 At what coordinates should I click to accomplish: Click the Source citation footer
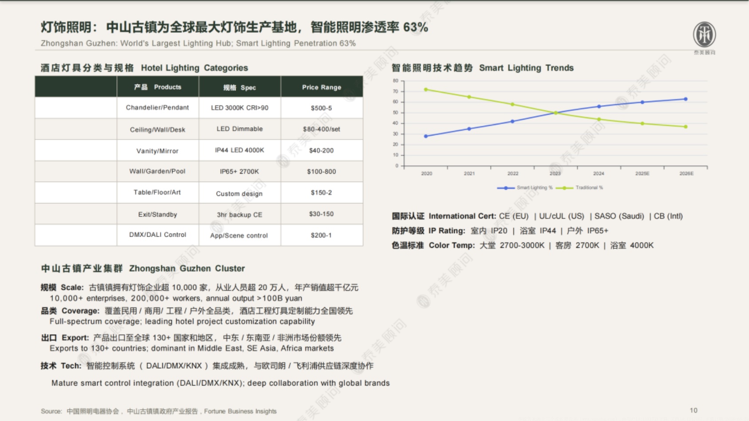click(x=159, y=411)
